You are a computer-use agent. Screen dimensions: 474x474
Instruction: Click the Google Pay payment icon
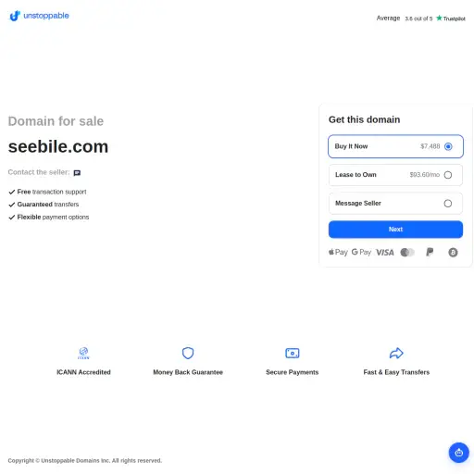pos(361,252)
